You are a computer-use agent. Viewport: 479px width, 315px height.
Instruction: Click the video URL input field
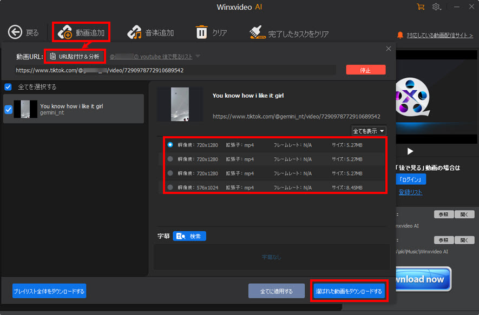coord(176,70)
